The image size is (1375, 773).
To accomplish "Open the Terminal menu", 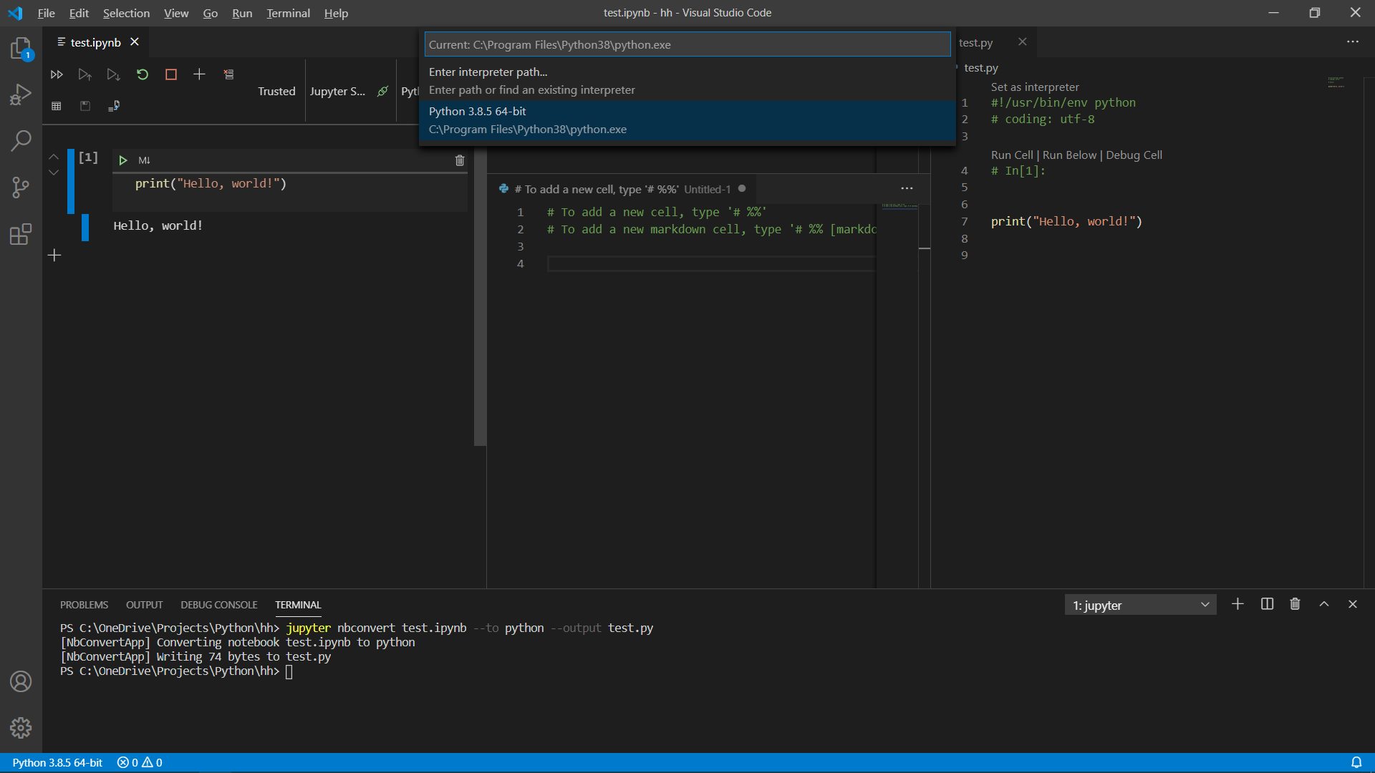I will point(288,13).
